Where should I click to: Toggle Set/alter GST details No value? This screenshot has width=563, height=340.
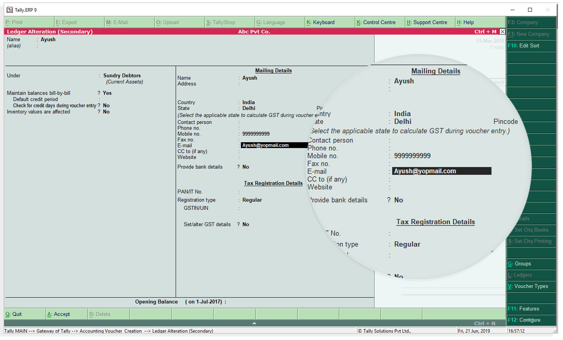point(246,225)
